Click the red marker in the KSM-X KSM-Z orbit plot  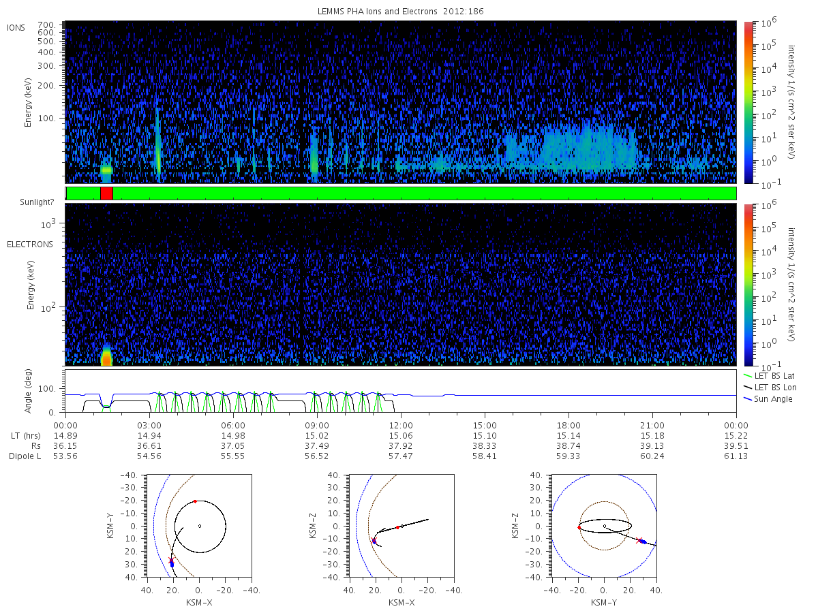[x=397, y=527]
